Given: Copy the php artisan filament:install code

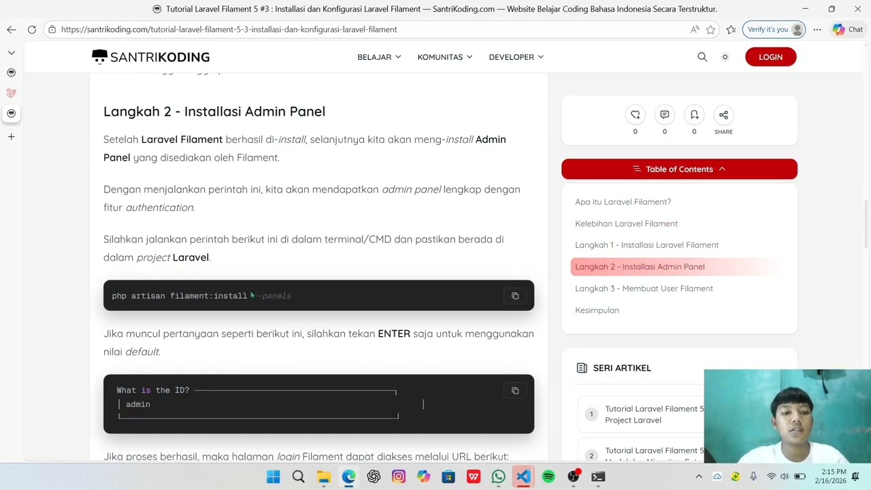Looking at the screenshot, I should (515, 296).
